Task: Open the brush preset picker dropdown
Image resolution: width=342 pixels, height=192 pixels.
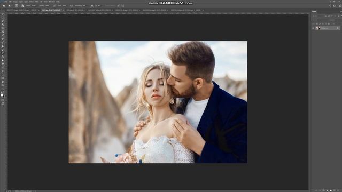Action: coord(17,6)
